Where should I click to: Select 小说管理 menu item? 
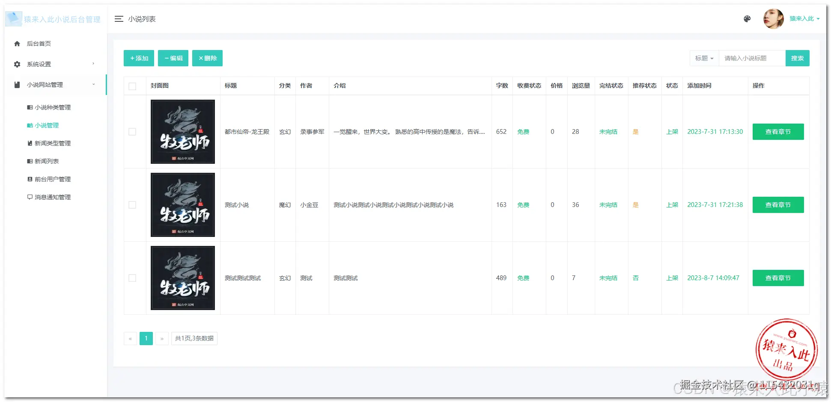(47, 125)
